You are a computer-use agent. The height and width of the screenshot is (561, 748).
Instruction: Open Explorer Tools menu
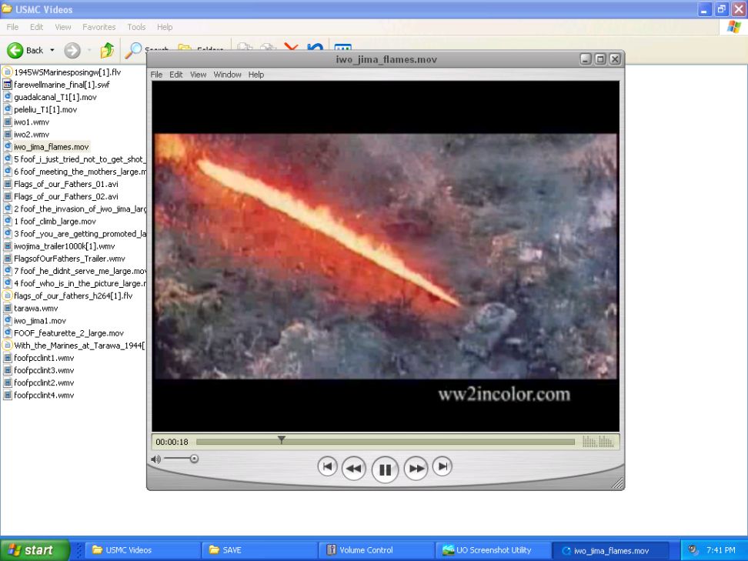[136, 27]
